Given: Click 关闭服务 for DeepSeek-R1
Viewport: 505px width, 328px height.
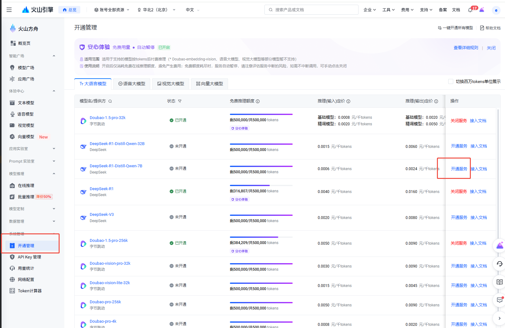Looking at the screenshot, I should [459, 191].
